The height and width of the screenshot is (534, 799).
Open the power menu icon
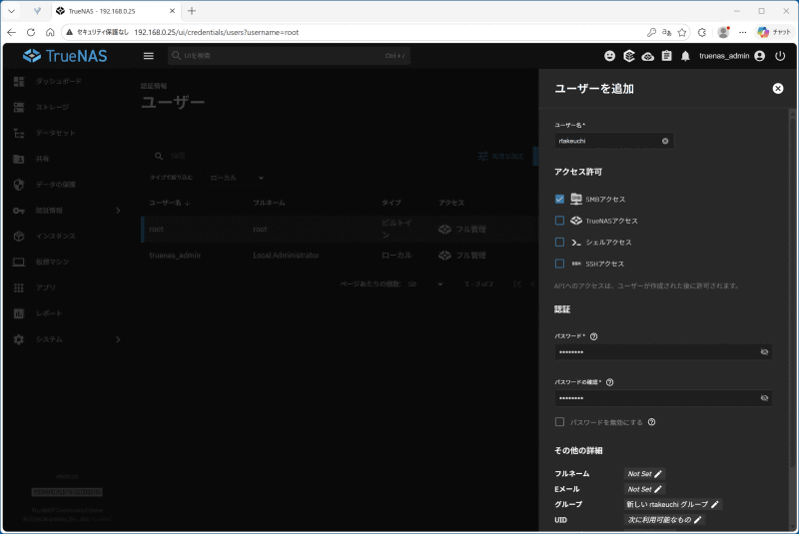pyautogui.click(x=780, y=56)
